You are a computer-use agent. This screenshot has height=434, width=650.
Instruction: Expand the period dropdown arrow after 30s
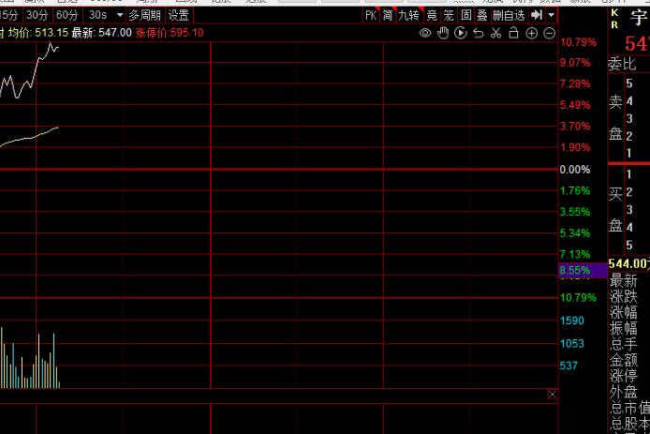[120, 15]
